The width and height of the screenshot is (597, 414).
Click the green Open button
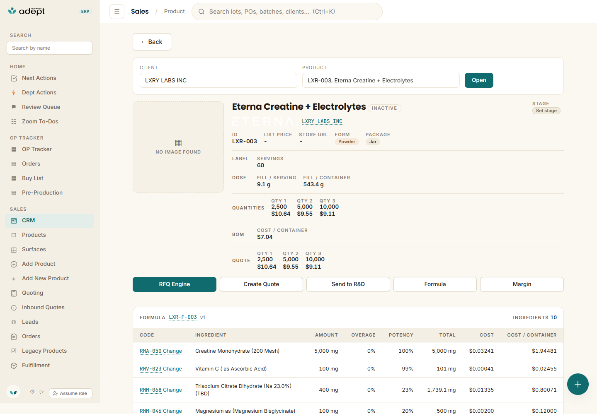pos(479,80)
